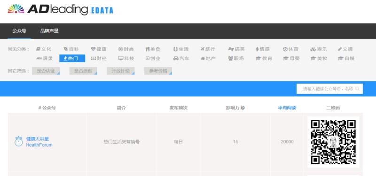Viewport: 376px width, 176px height.
Task: Click the influence value 15
Action: (235, 142)
